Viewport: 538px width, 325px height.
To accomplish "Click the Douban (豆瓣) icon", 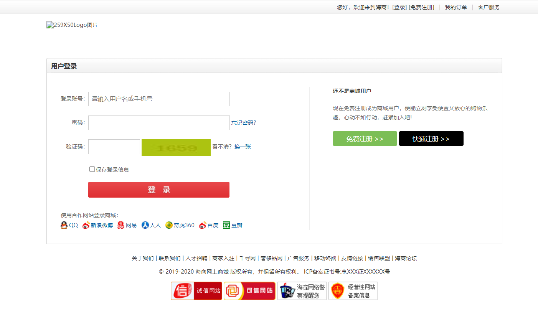I will click(x=227, y=225).
